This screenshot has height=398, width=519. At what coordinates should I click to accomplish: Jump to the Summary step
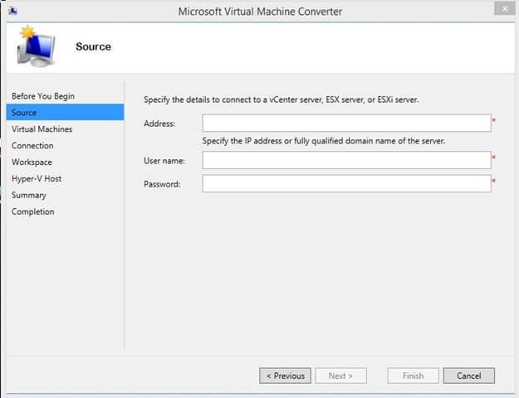29,195
